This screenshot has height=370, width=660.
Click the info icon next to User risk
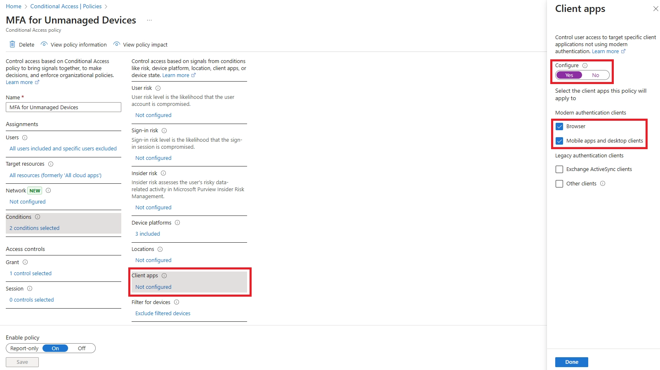pyautogui.click(x=158, y=88)
